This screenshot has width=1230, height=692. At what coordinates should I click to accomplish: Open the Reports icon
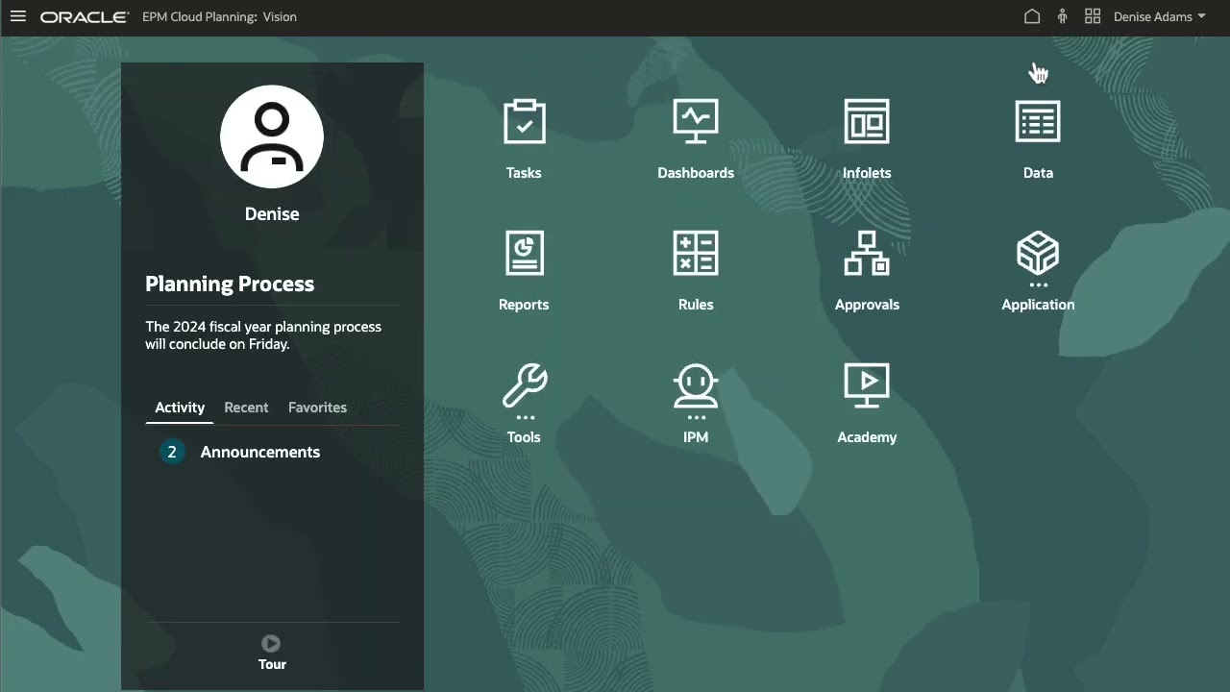[x=524, y=254]
